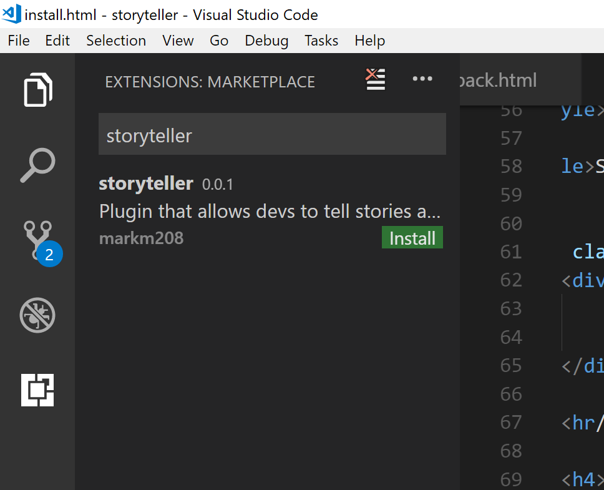Click line number 68 in editor gutter

[511, 451]
